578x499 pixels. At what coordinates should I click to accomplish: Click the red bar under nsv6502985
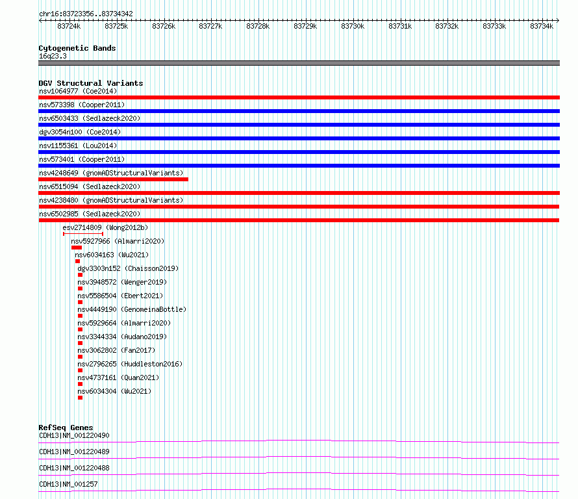(299, 220)
